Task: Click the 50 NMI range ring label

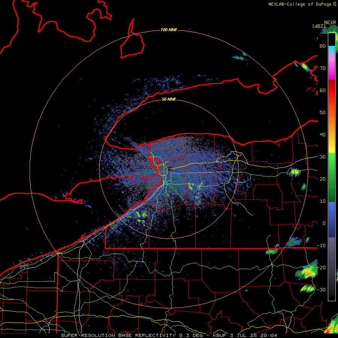Action: click(x=169, y=99)
